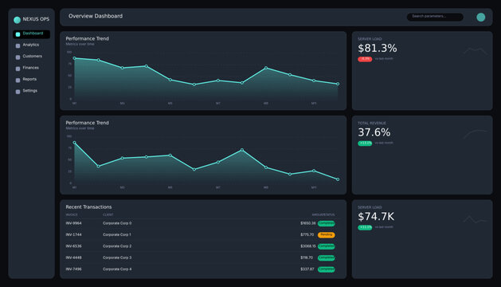Select client Corporate Corp 1
This screenshot has width=501, height=287.
point(117,235)
